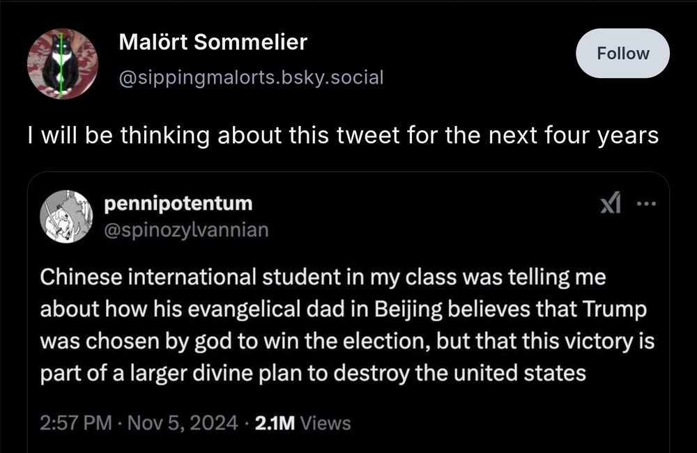The image size is (697, 453).
Task: Open the Grok icon on quoted tweet
Action: tap(611, 205)
